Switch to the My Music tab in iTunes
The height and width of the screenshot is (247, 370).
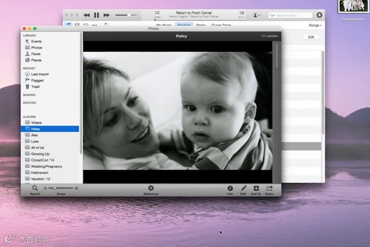(x=164, y=25)
